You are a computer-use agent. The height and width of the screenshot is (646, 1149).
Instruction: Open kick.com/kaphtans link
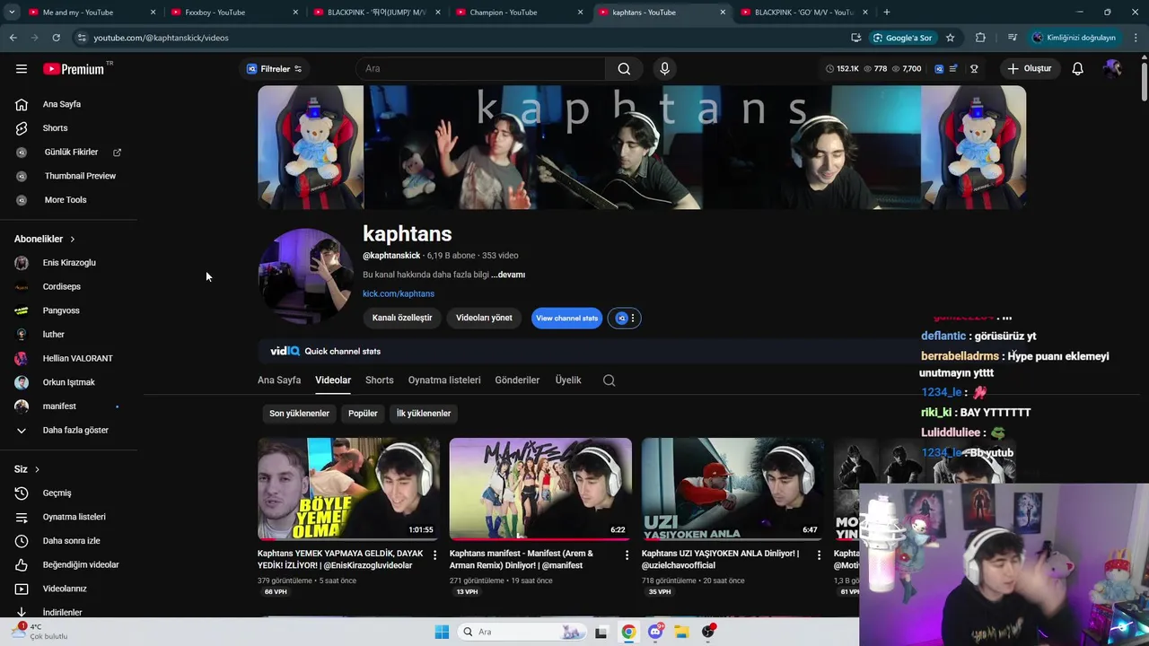pyautogui.click(x=399, y=293)
